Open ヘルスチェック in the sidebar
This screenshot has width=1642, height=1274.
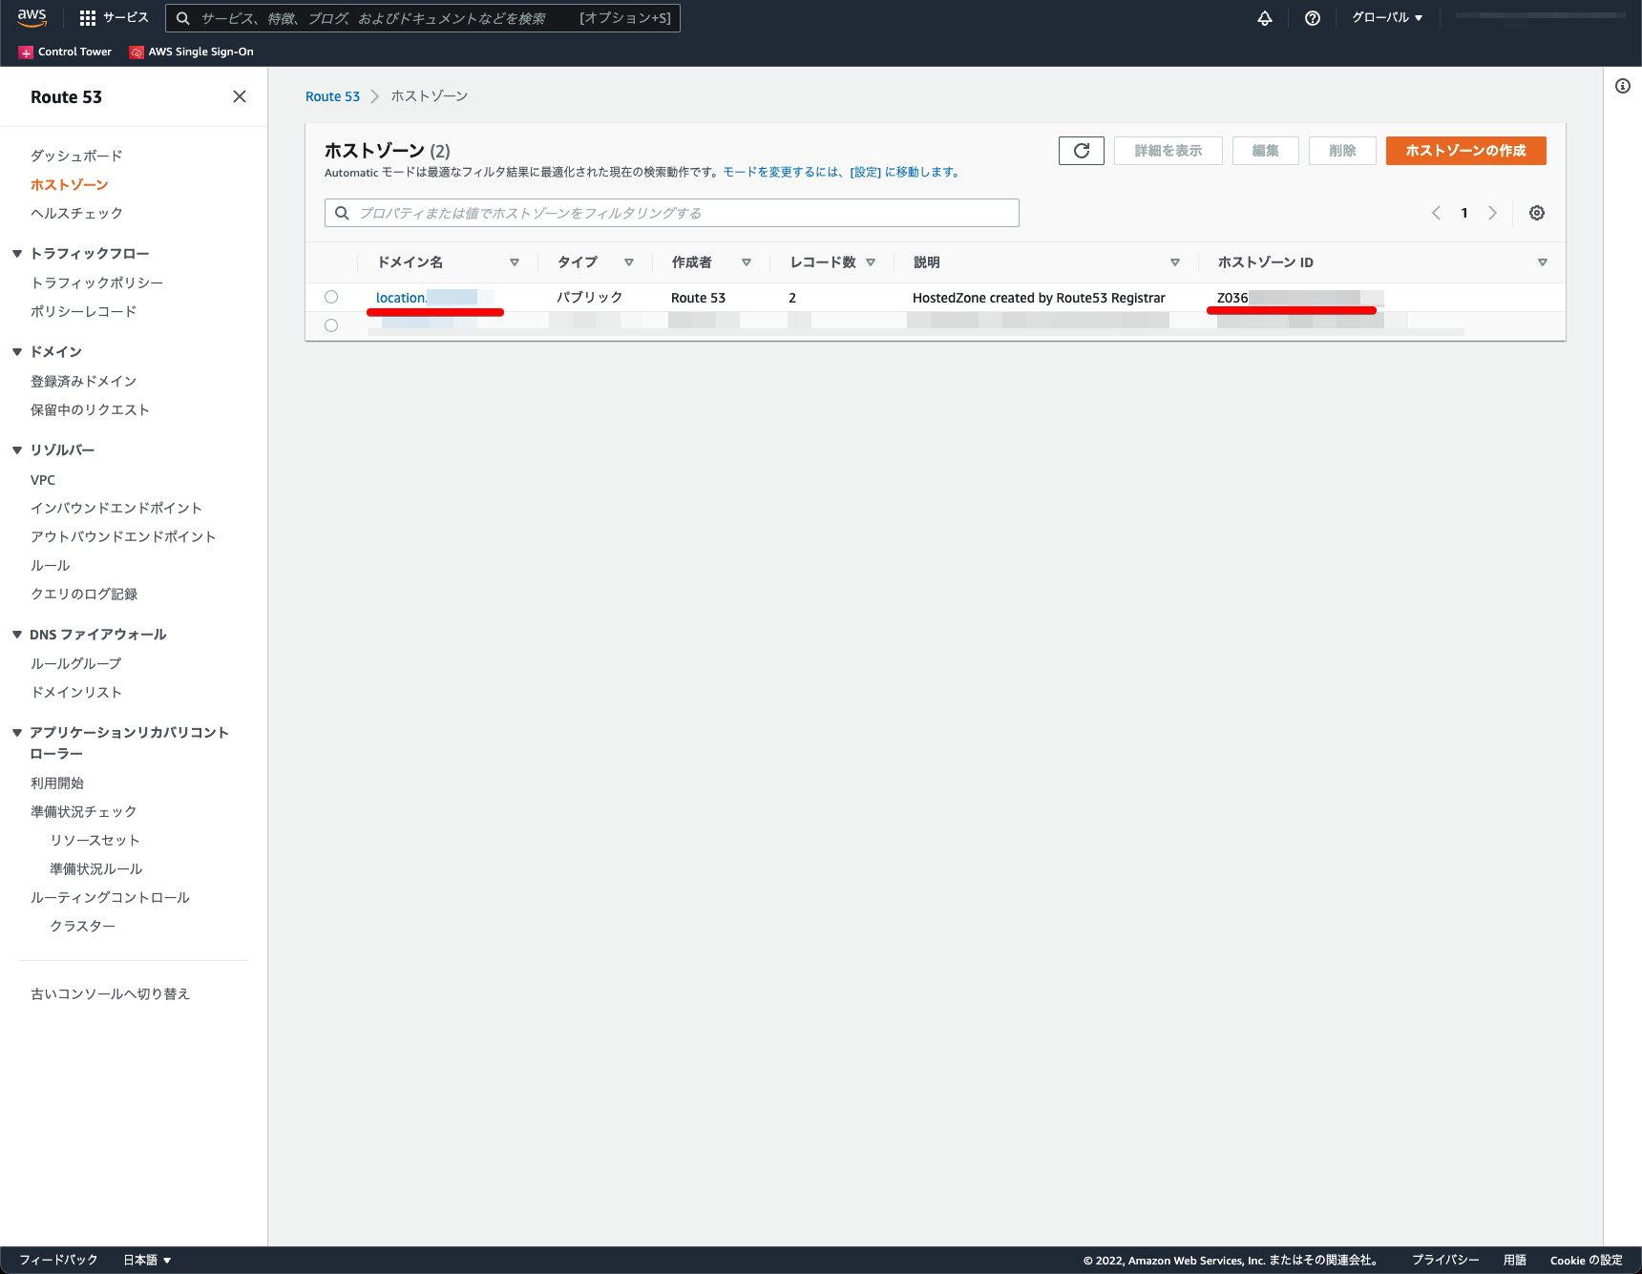click(76, 213)
